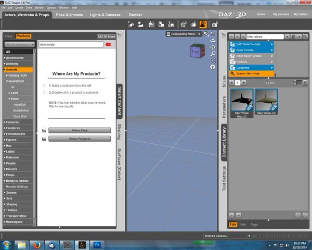Click the draw style sphere icon in viewport
The height and width of the screenshot is (250, 312).
click(x=206, y=34)
